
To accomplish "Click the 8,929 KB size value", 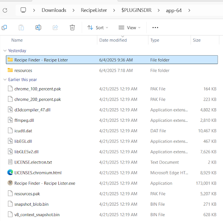I will tap(208, 173).
